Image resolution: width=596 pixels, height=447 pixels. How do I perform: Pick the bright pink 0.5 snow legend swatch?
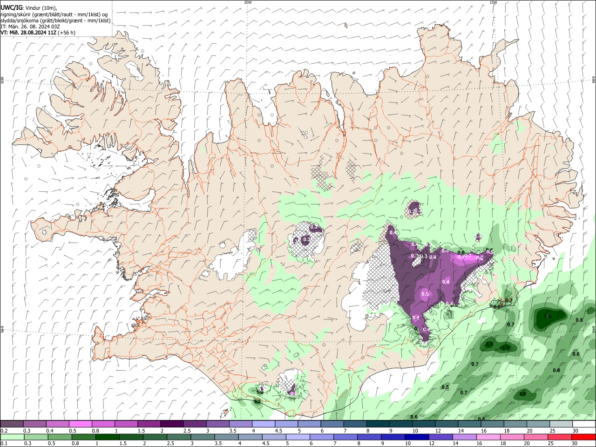tap(80, 424)
